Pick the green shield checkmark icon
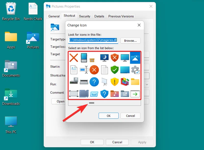The height and width of the screenshot is (150, 204). point(114,70)
